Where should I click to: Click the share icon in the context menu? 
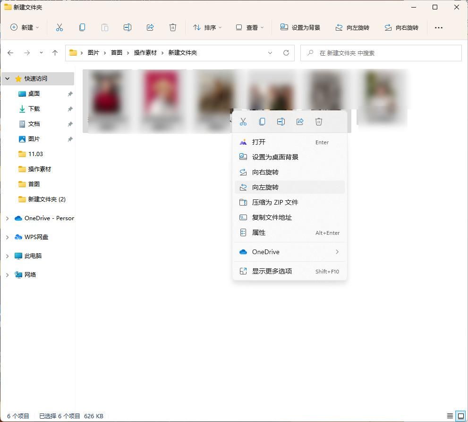point(300,122)
